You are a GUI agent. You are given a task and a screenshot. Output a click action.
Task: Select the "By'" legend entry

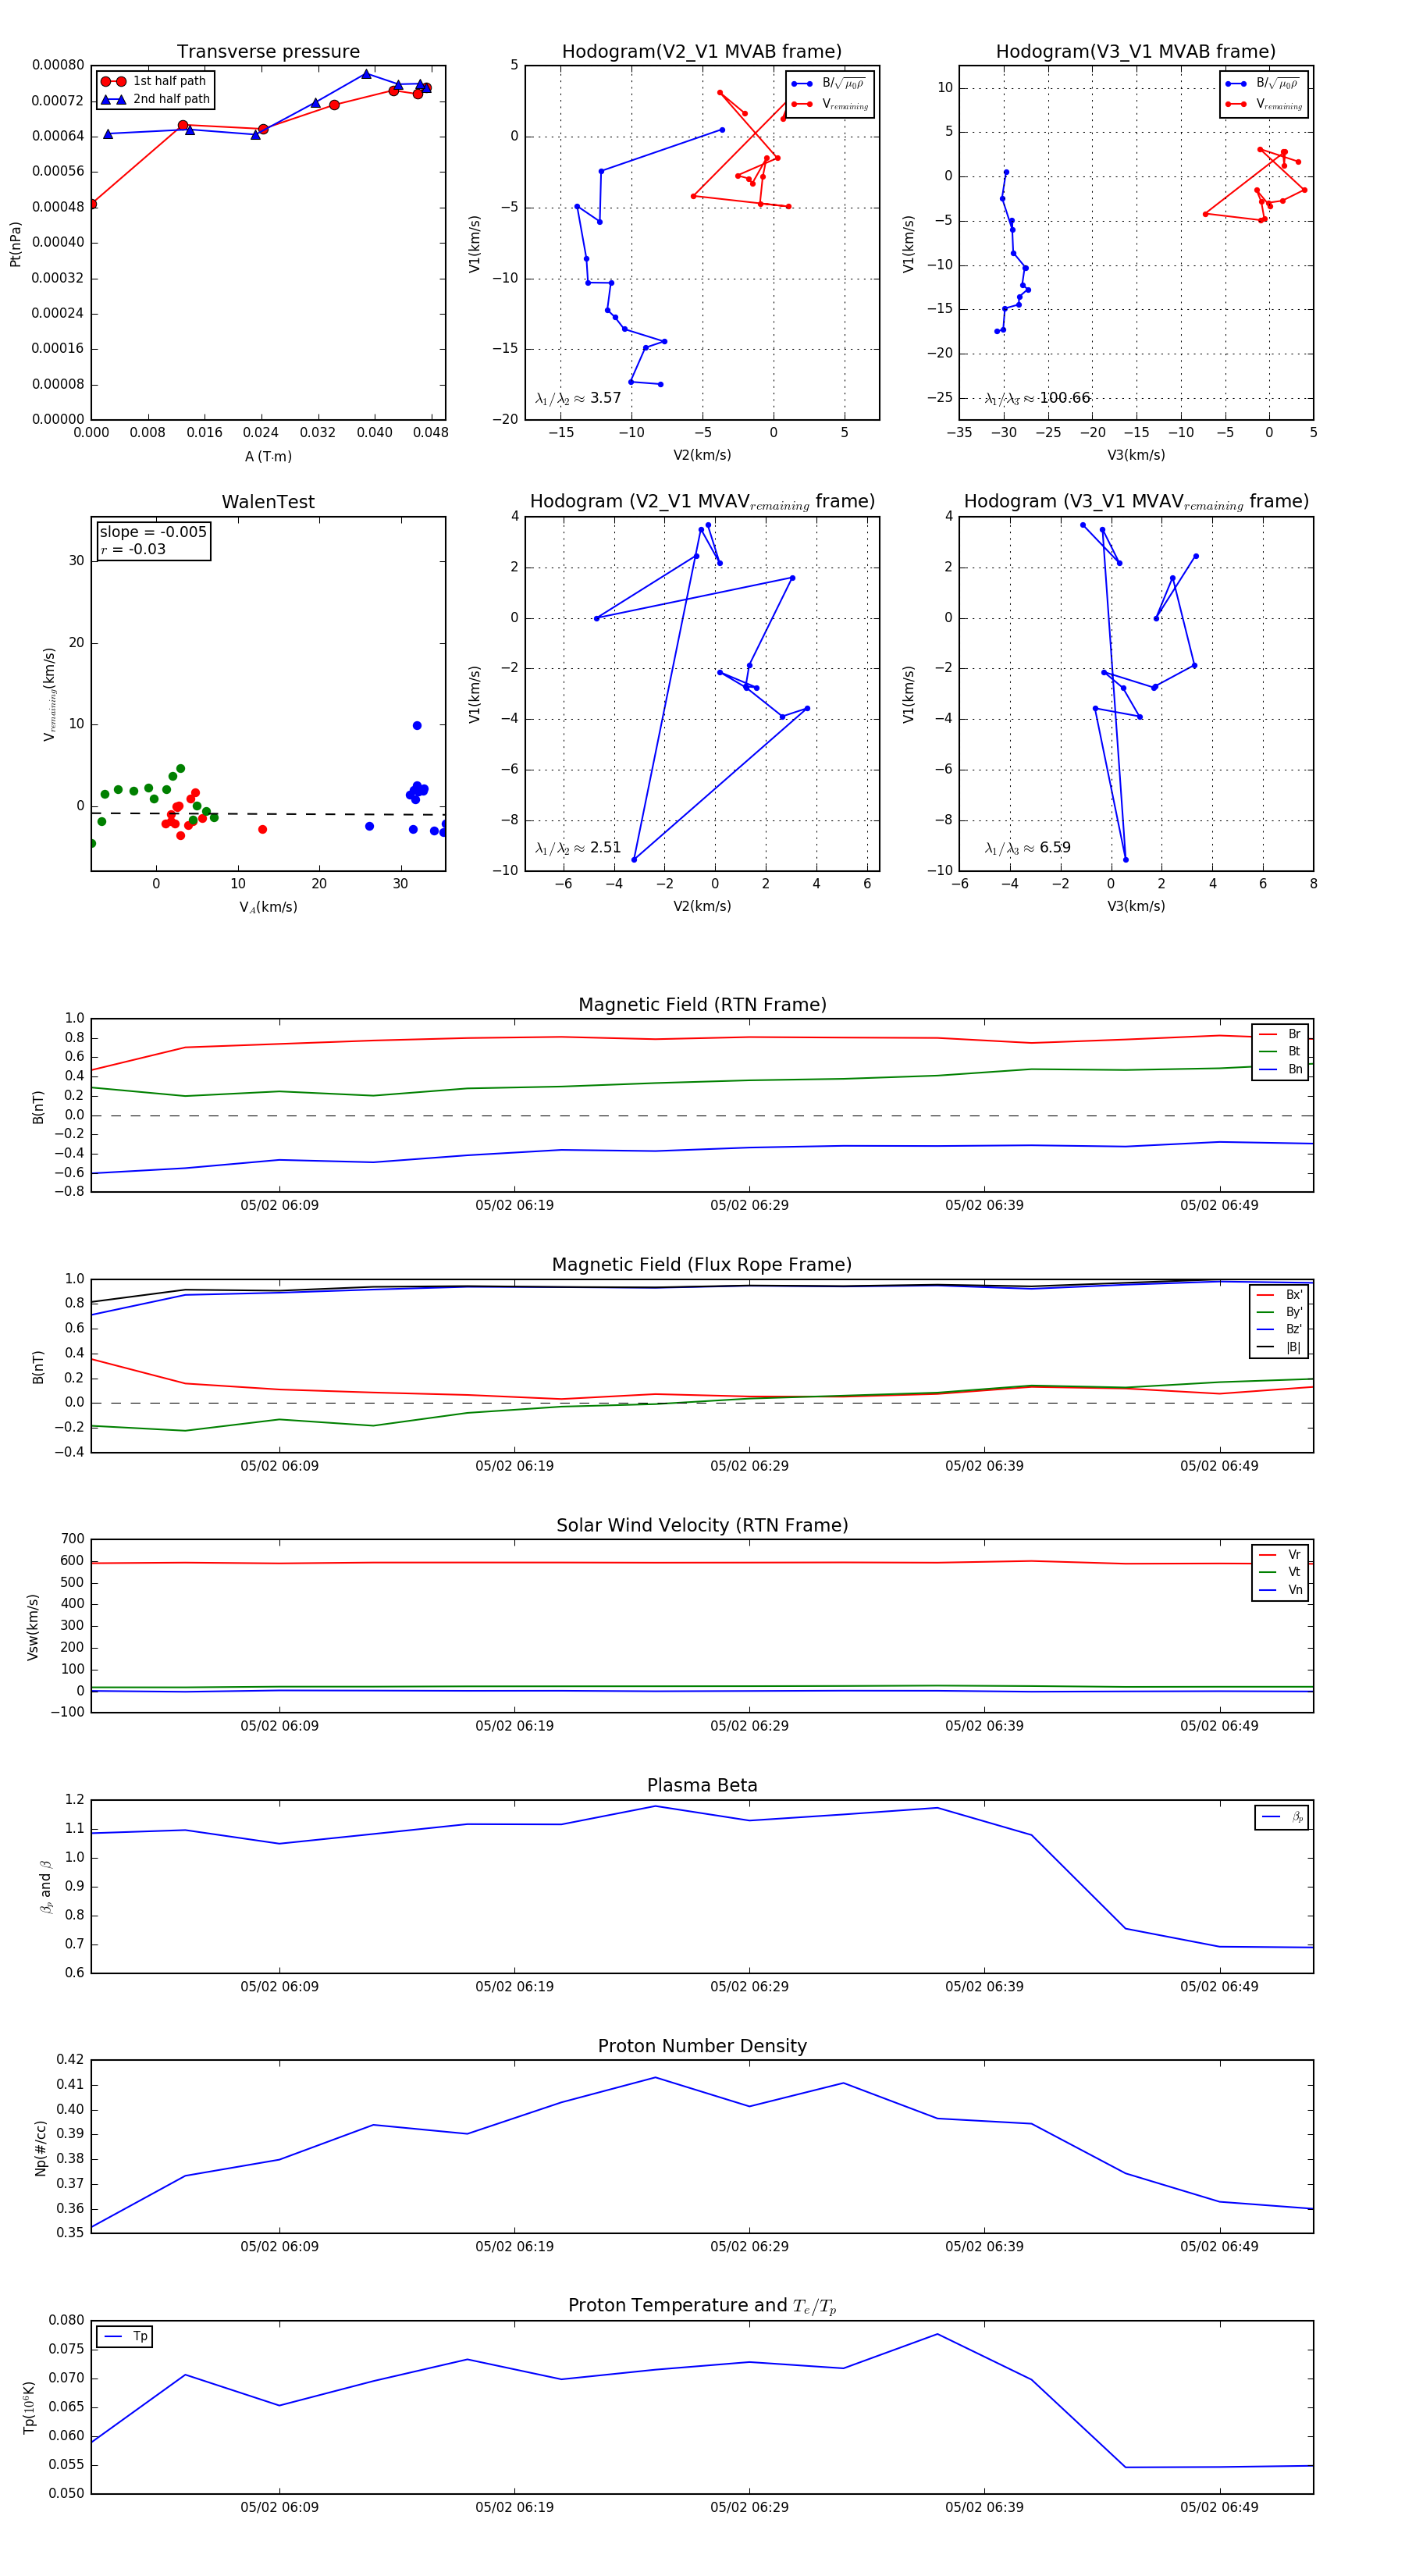point(1280,1312)
